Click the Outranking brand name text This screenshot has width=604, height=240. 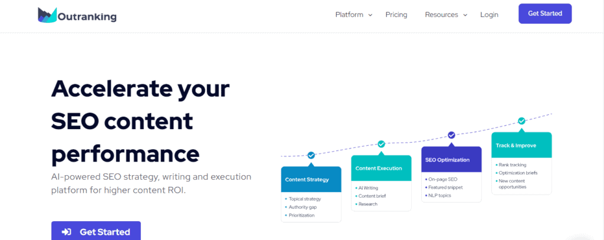[x=87, y=17]
